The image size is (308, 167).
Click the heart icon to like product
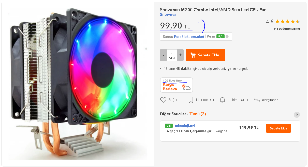point(163,100)
